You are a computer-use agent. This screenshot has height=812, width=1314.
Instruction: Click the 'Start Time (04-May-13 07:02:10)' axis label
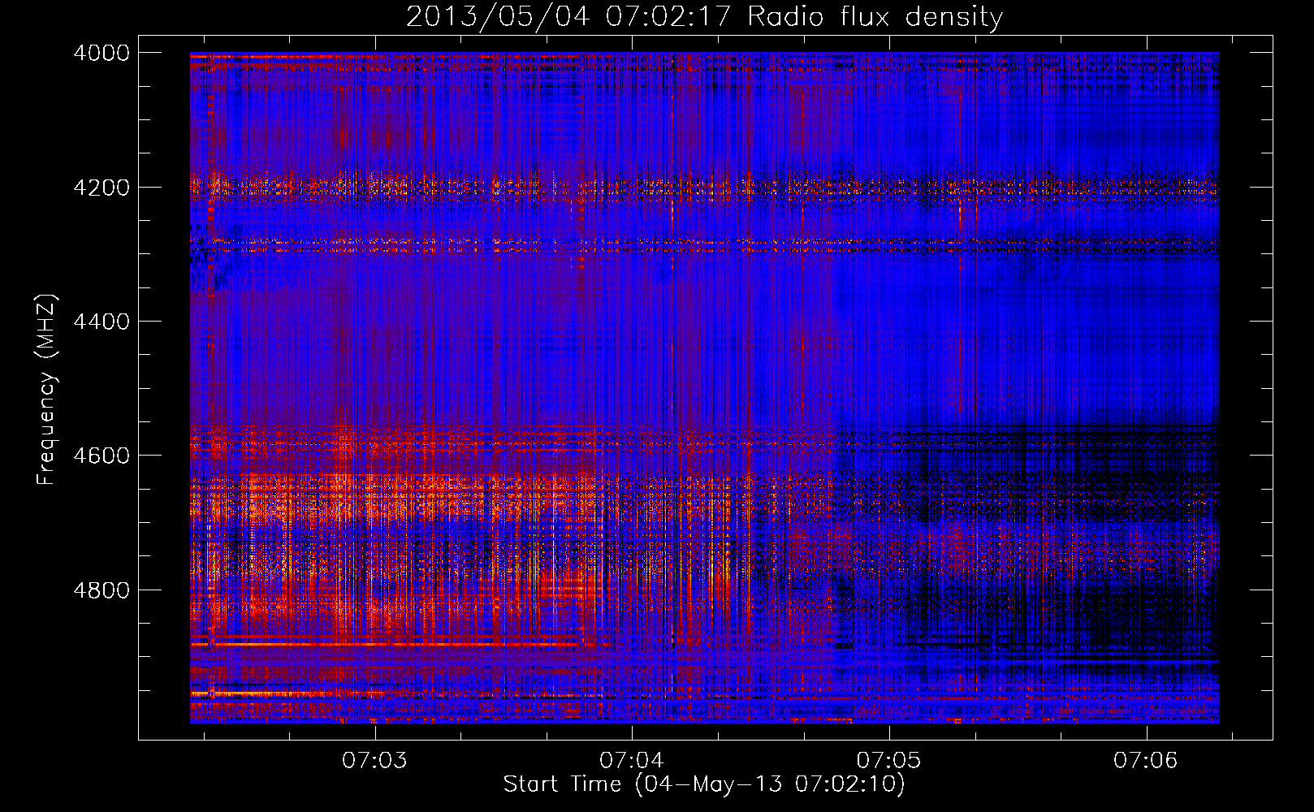coord(704,784)
